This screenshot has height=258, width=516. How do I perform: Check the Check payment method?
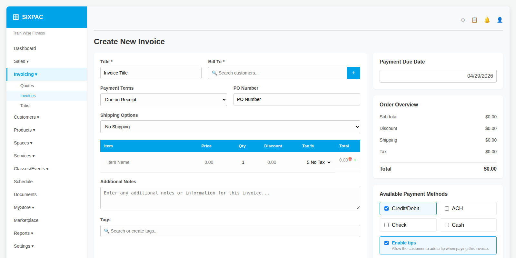386,225
